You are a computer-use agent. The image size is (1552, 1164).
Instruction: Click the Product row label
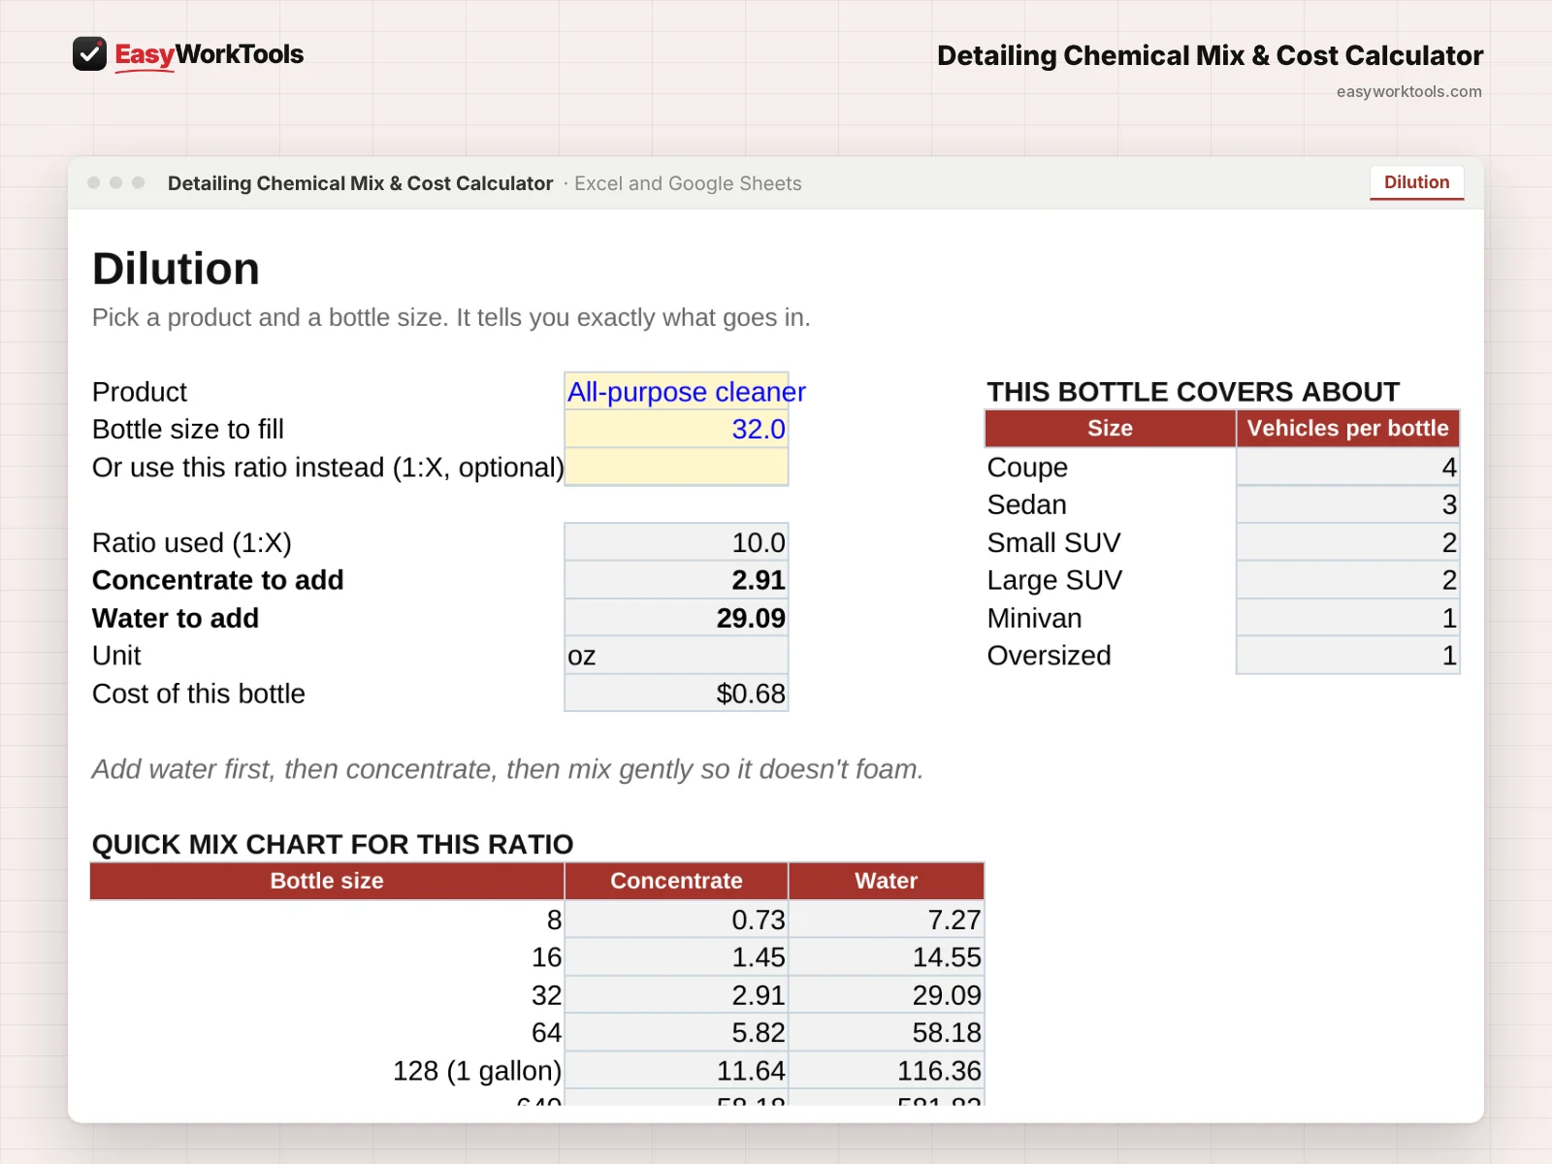point(140,392)
